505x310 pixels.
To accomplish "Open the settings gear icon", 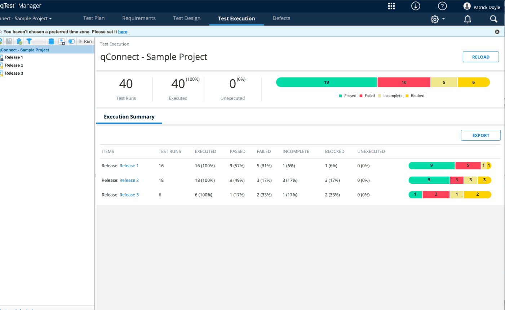I will click(435, 19).
